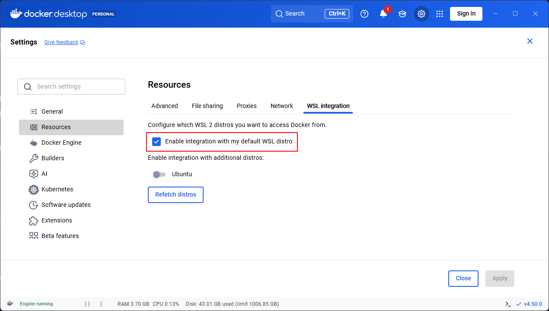Open General settings section

point(71,111)
